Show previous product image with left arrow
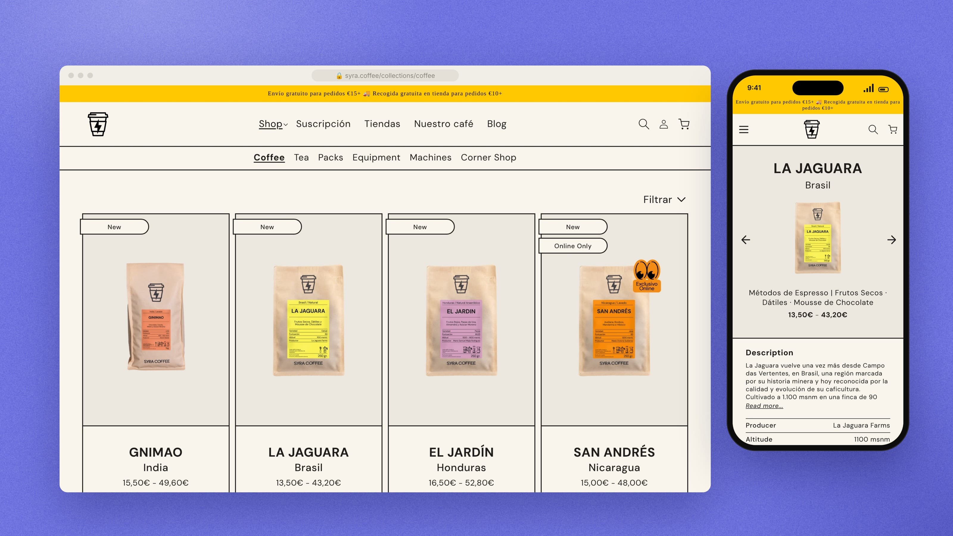This screenshot has width=953, height=536. [x=746, y=240]
